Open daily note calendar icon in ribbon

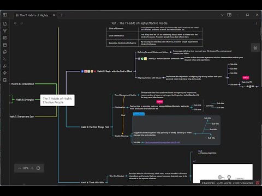click(x=5, y=45)
